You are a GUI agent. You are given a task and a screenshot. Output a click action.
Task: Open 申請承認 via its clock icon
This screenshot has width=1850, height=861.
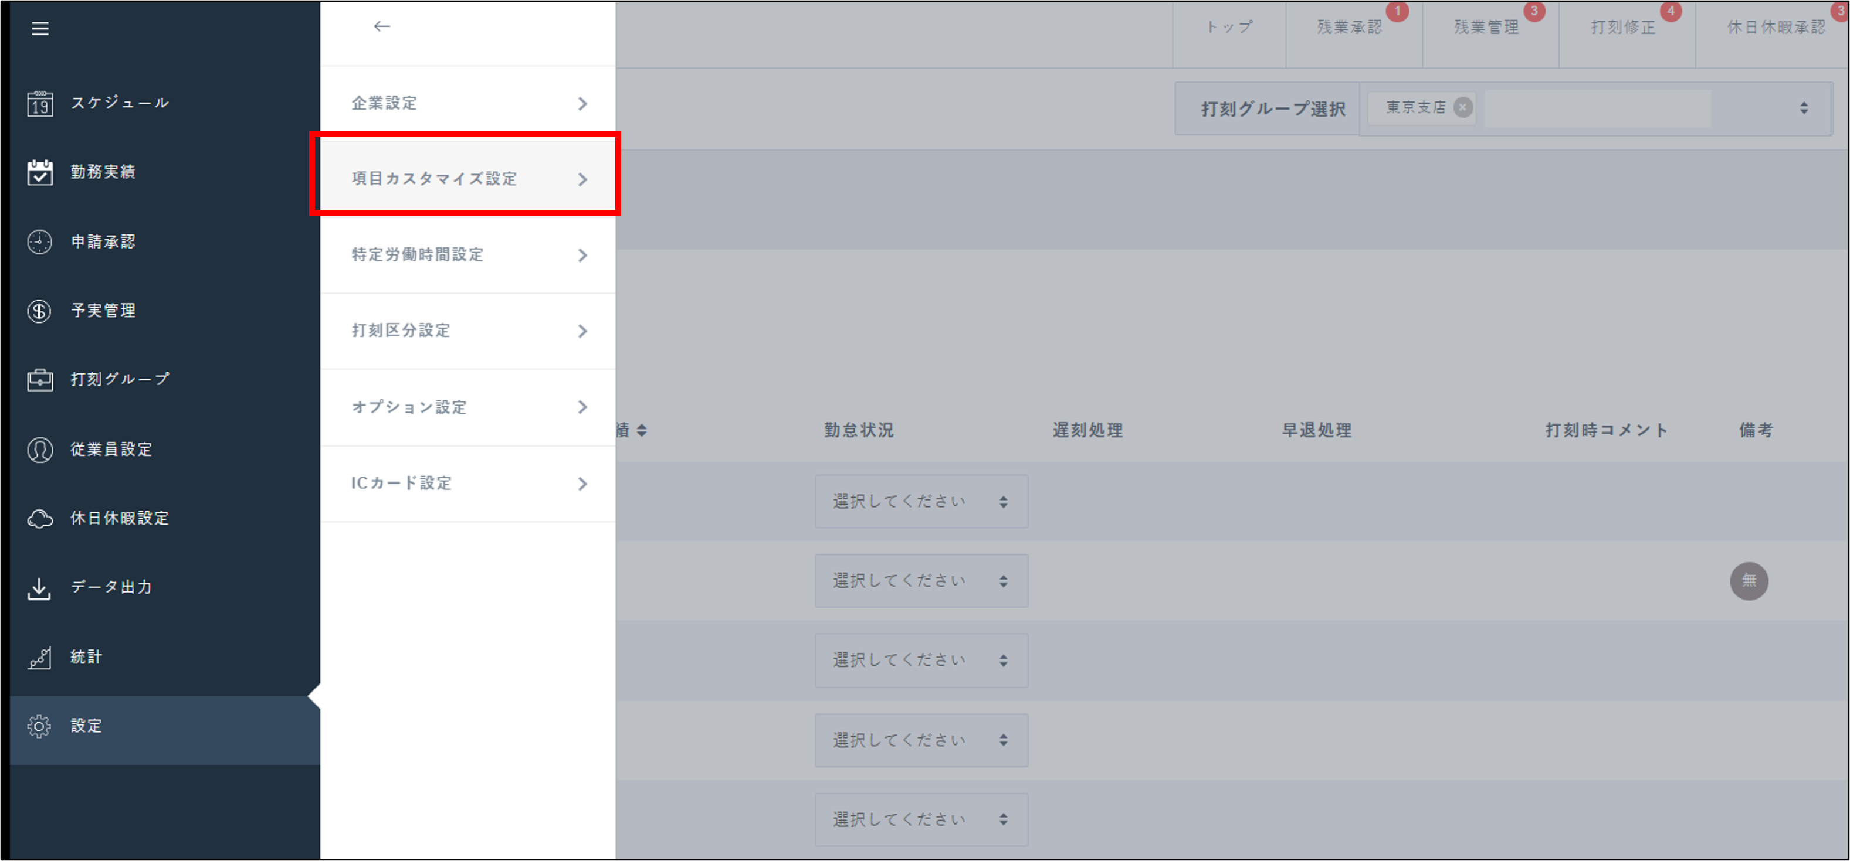[x=39, y=242]
